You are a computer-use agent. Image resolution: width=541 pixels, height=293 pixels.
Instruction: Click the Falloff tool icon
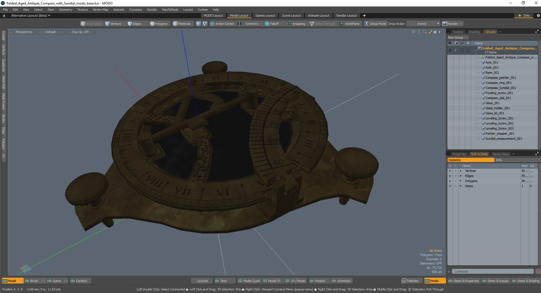(267, 24)
